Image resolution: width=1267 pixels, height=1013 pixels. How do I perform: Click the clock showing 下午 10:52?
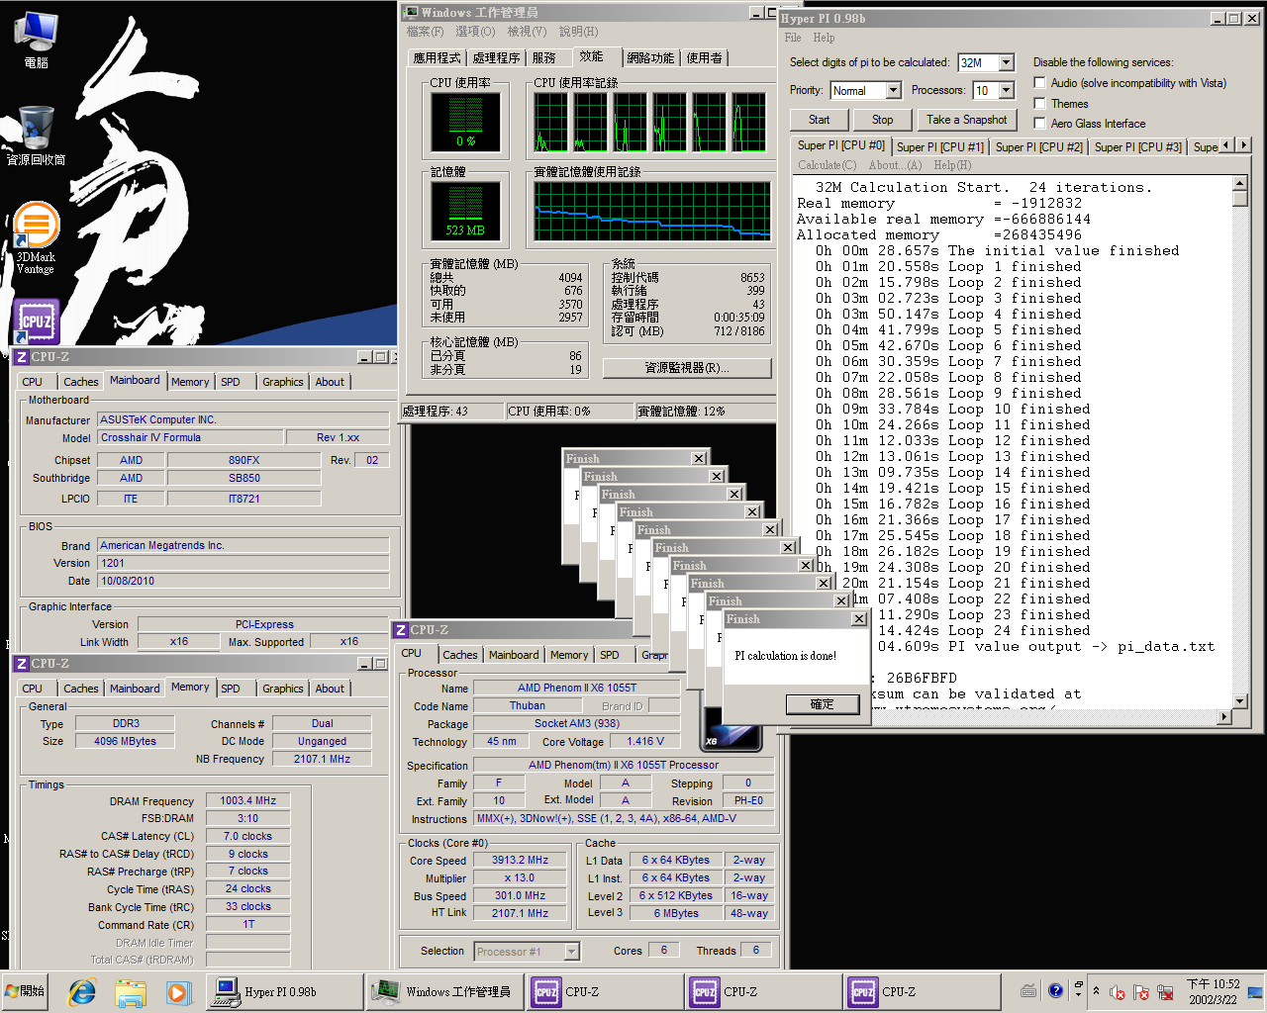[x=1213, y=991]
